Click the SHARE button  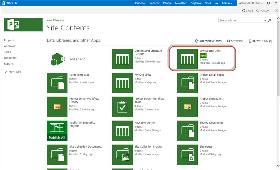[247, 11]
